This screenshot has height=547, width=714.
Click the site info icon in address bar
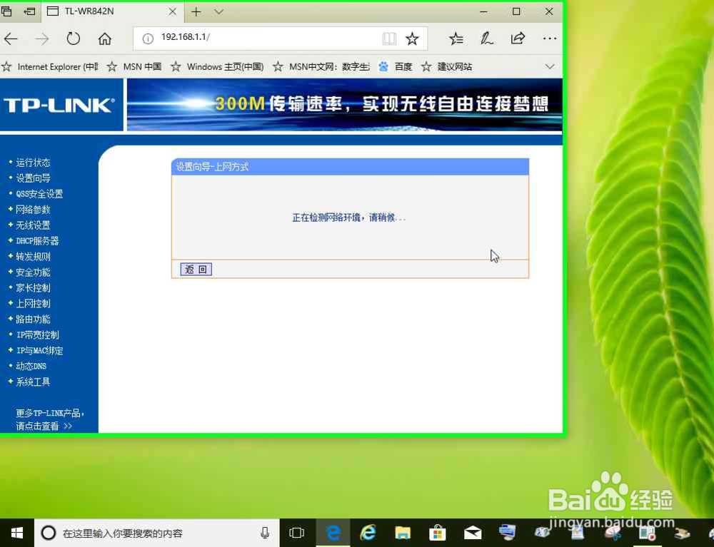coord(148,39)
